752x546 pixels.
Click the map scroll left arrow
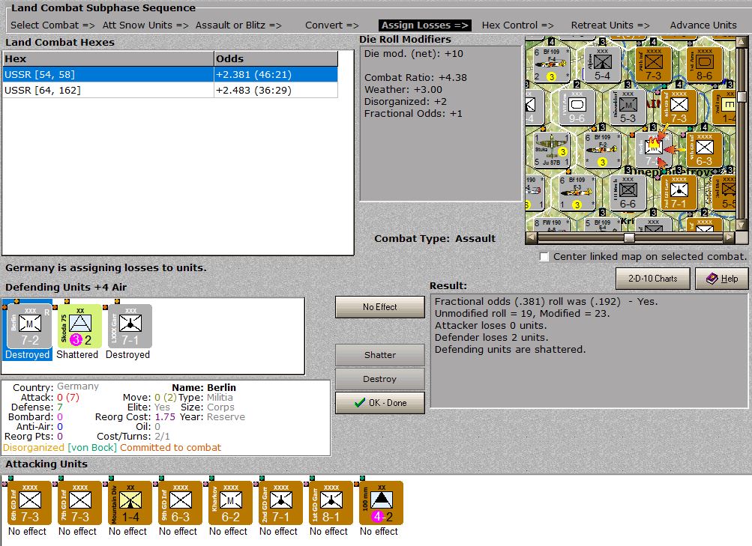click(530, 237)
